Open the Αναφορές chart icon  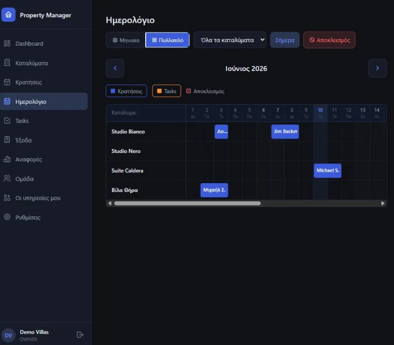(x=7, y=159)
